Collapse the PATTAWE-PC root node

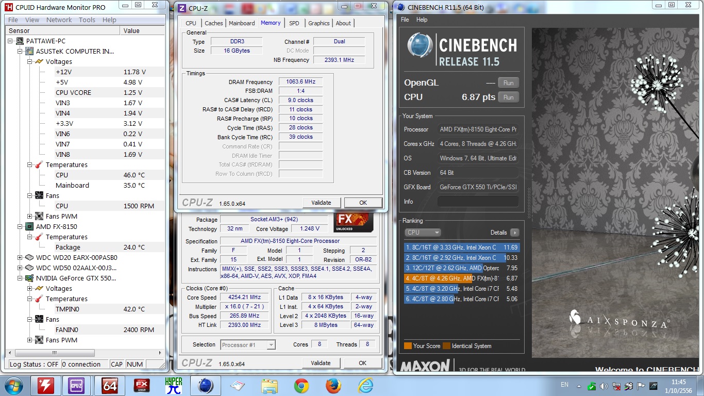tap(10, 41)
